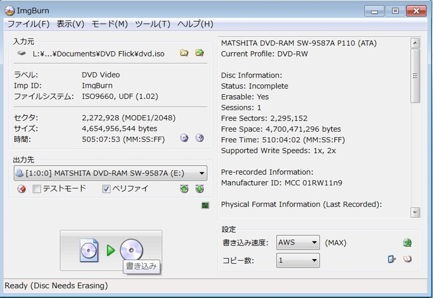Click the status text Ready (Disc Needs Erasing)

point(56,286)
